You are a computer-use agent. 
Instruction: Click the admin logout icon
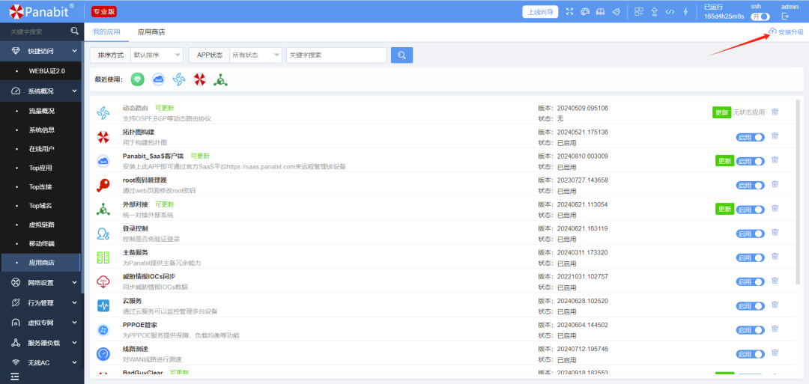coord(786,16)
